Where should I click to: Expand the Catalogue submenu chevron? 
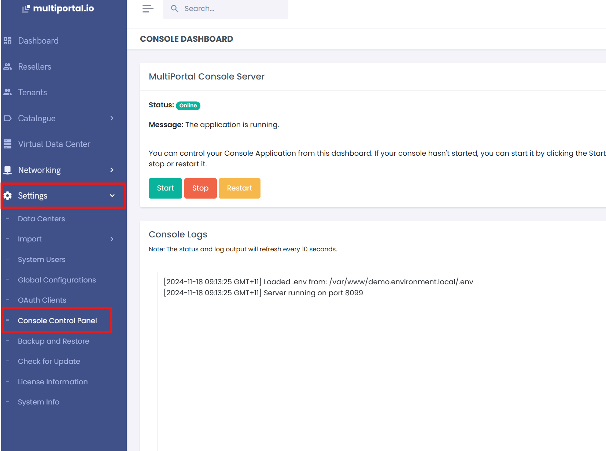[x=112, y=118]
